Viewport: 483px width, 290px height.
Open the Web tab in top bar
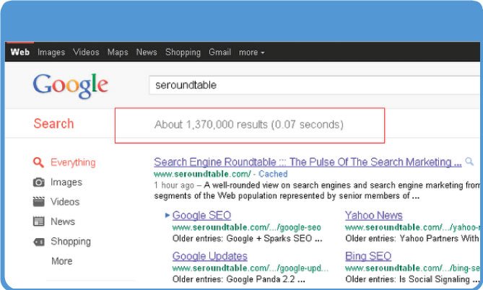click(x=19, y=52)
